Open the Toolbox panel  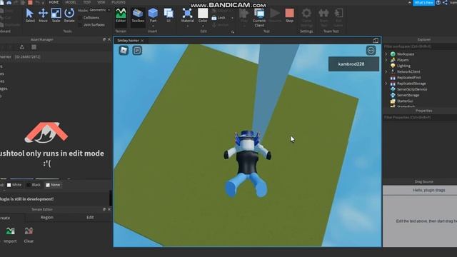138,16
